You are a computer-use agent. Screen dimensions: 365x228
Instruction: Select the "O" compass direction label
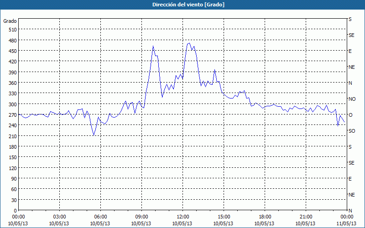(x=350, y=115)
